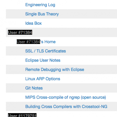Open User #71384's Home page
The width and height of the screenshot is (117, 117).
(36, 42)
